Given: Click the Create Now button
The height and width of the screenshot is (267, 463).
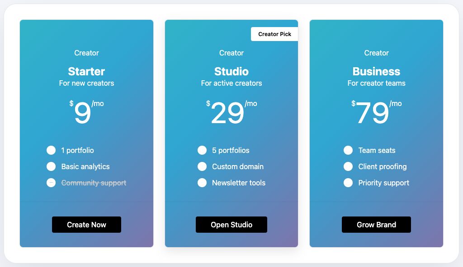Looking at the screenshot, I should pyautogui.click(x=86, y=225).
